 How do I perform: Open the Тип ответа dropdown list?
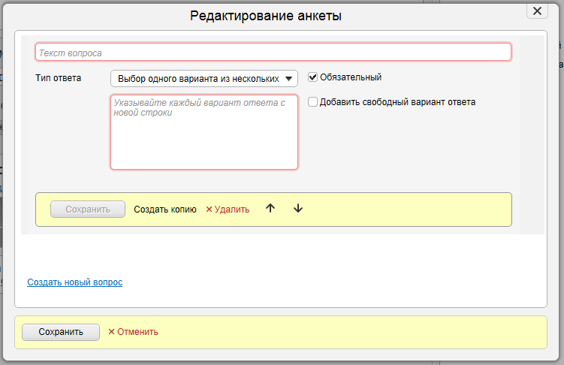(x=204, y=78)
